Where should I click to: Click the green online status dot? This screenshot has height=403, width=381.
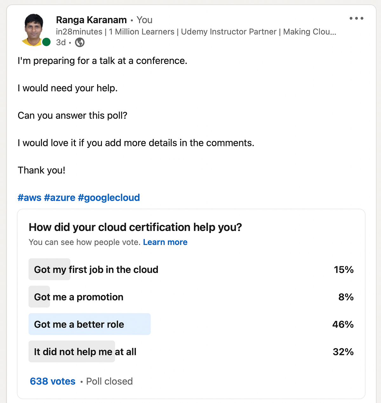(46, 42)
